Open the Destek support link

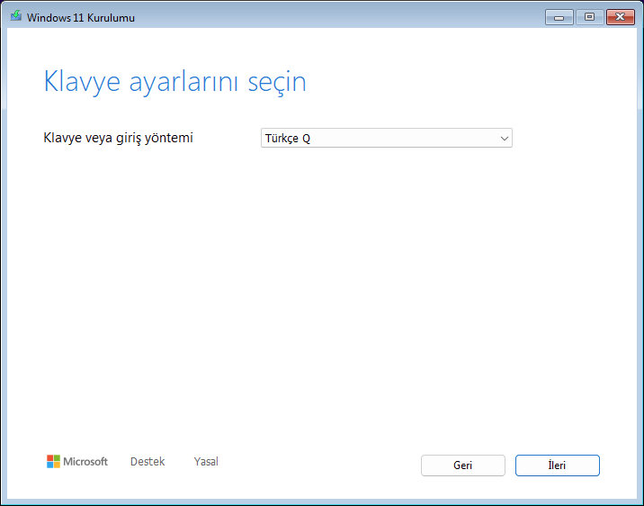[148, 462]
